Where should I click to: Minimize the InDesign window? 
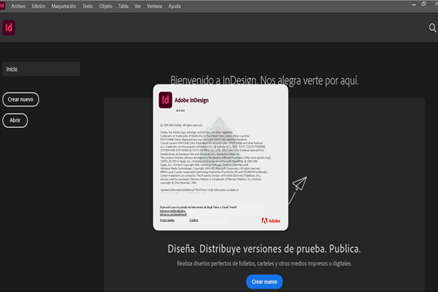pos(414,5)
